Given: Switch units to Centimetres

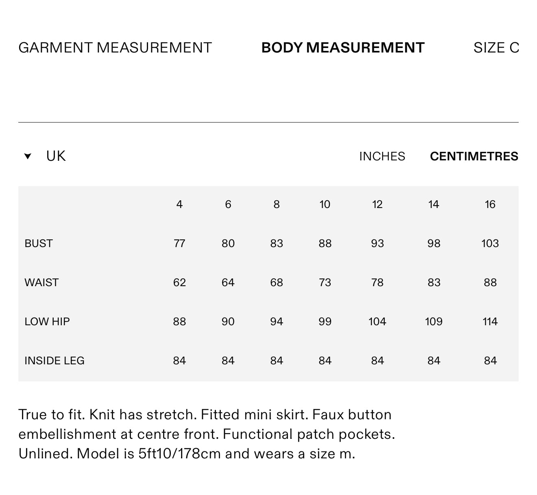Looking at the screenshot, I should (x=474, y=156).
